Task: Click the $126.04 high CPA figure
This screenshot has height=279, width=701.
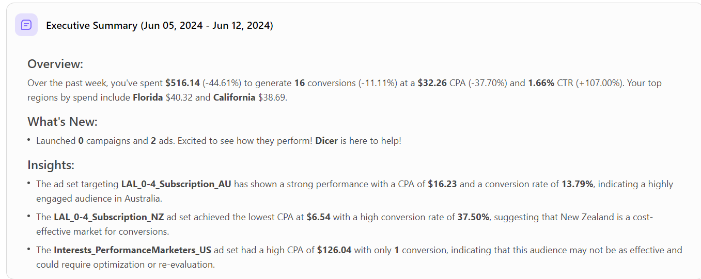Action: pyautogui.click(x=334, y=250)
